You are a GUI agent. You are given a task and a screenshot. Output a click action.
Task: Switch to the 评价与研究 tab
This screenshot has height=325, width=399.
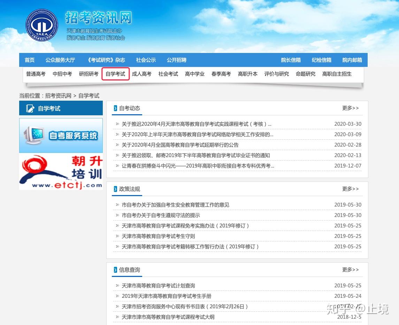pos(277,74)
